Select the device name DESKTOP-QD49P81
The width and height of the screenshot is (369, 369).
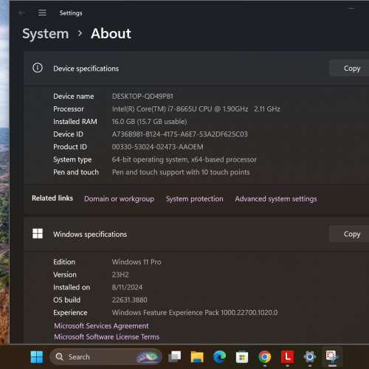pos(142,96)
